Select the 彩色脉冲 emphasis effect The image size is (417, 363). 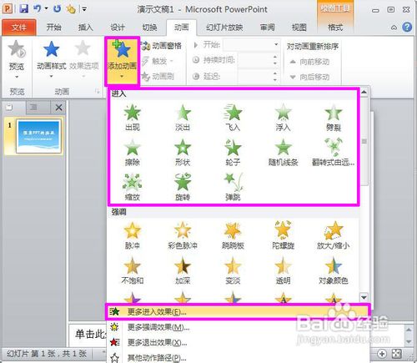(x=183, y=236)
